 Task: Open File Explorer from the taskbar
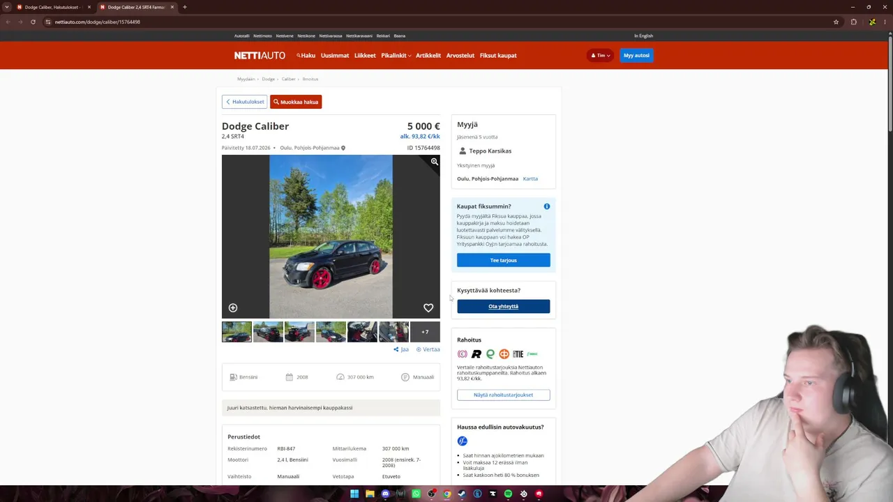(x=370, y=494)
